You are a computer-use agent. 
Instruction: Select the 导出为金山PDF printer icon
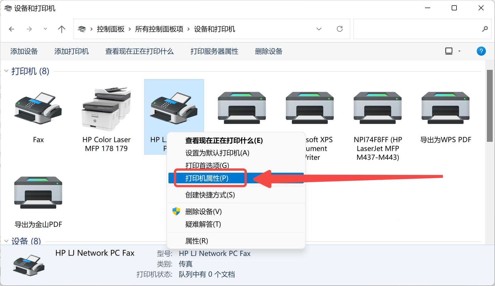click(38, 193)
